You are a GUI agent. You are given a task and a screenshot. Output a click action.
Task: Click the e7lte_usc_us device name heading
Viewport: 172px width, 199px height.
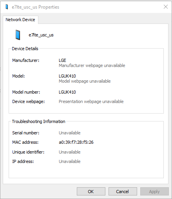click(41, 35)
